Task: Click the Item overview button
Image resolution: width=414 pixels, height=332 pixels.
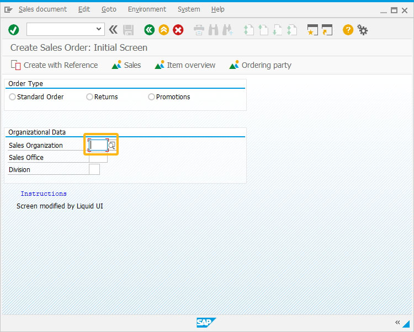Action: (185, 65)
